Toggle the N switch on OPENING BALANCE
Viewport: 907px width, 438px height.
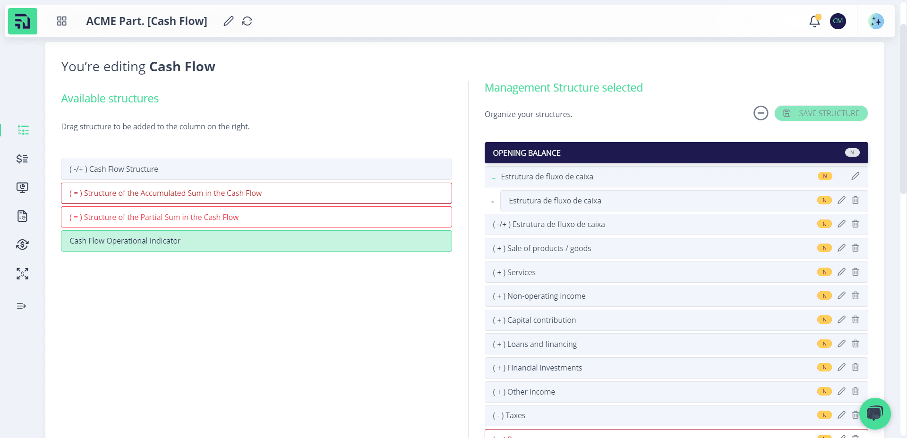pos(852,152)
